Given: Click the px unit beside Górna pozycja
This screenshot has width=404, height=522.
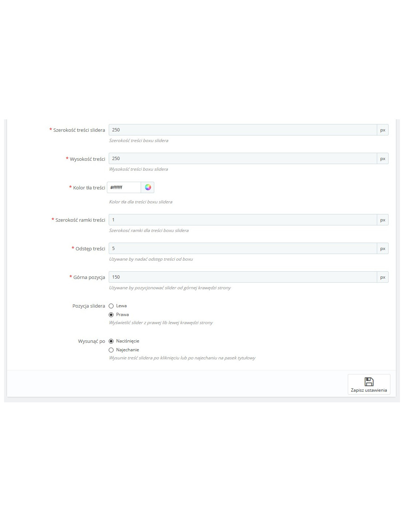Looking at the screenshot, I should [x=383, y=277].
